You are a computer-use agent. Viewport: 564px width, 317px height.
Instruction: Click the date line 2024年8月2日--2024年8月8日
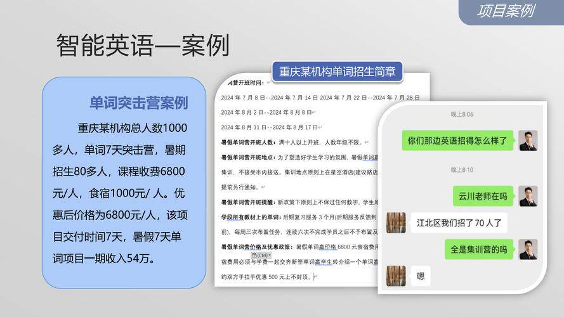pyautogui.click(x=268, y=112)
